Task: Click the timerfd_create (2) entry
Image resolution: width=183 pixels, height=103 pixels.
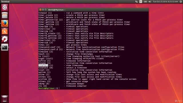Action: [49, 33]
